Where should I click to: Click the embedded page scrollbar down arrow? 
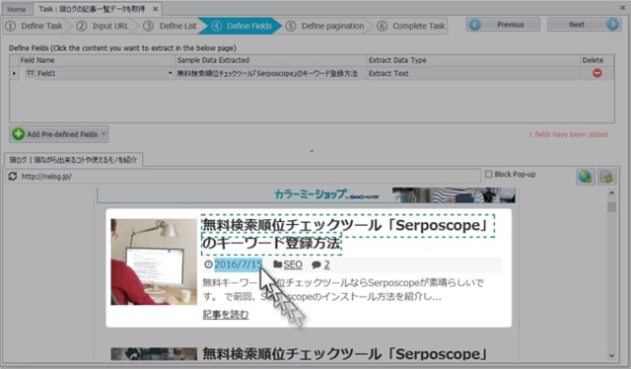coord(611,356)
